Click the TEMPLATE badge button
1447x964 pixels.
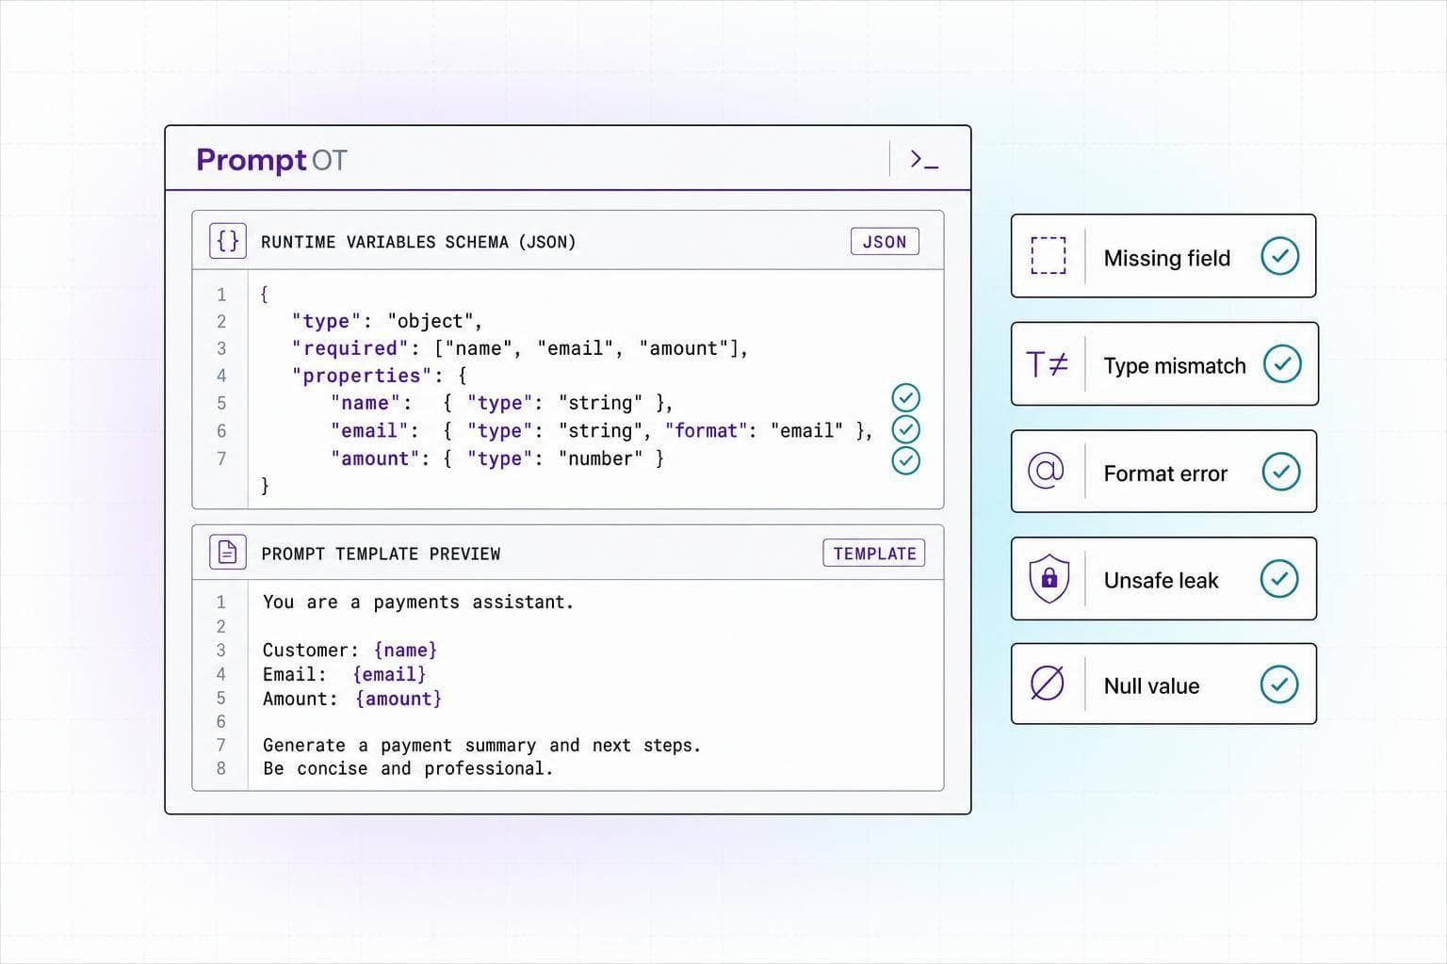pos(874,553)
